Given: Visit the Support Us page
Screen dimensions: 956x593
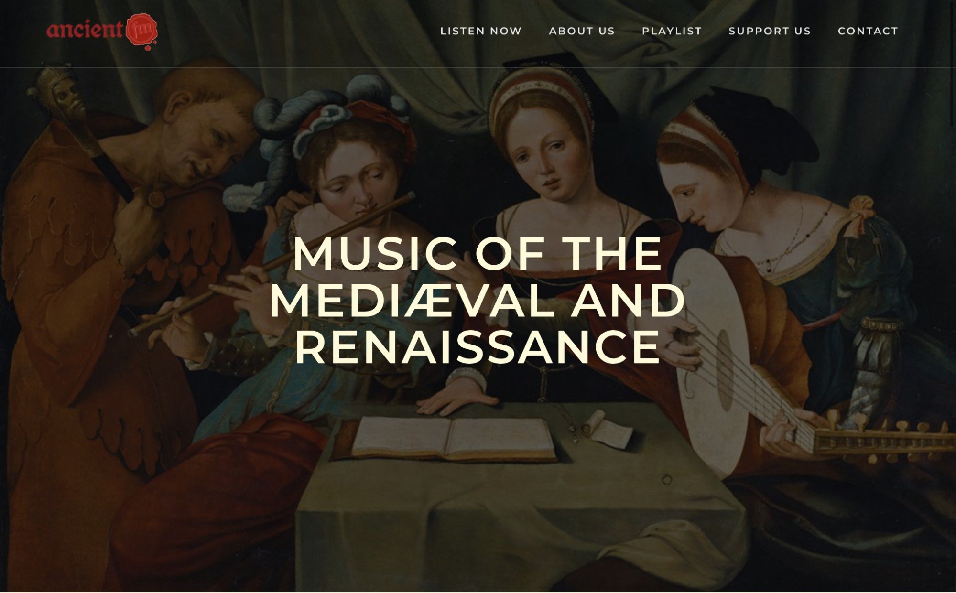Looking at the screenshot, I should [x=770, y=31].
